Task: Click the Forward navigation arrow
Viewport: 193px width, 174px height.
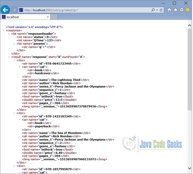Action: [x=14, y=10]
